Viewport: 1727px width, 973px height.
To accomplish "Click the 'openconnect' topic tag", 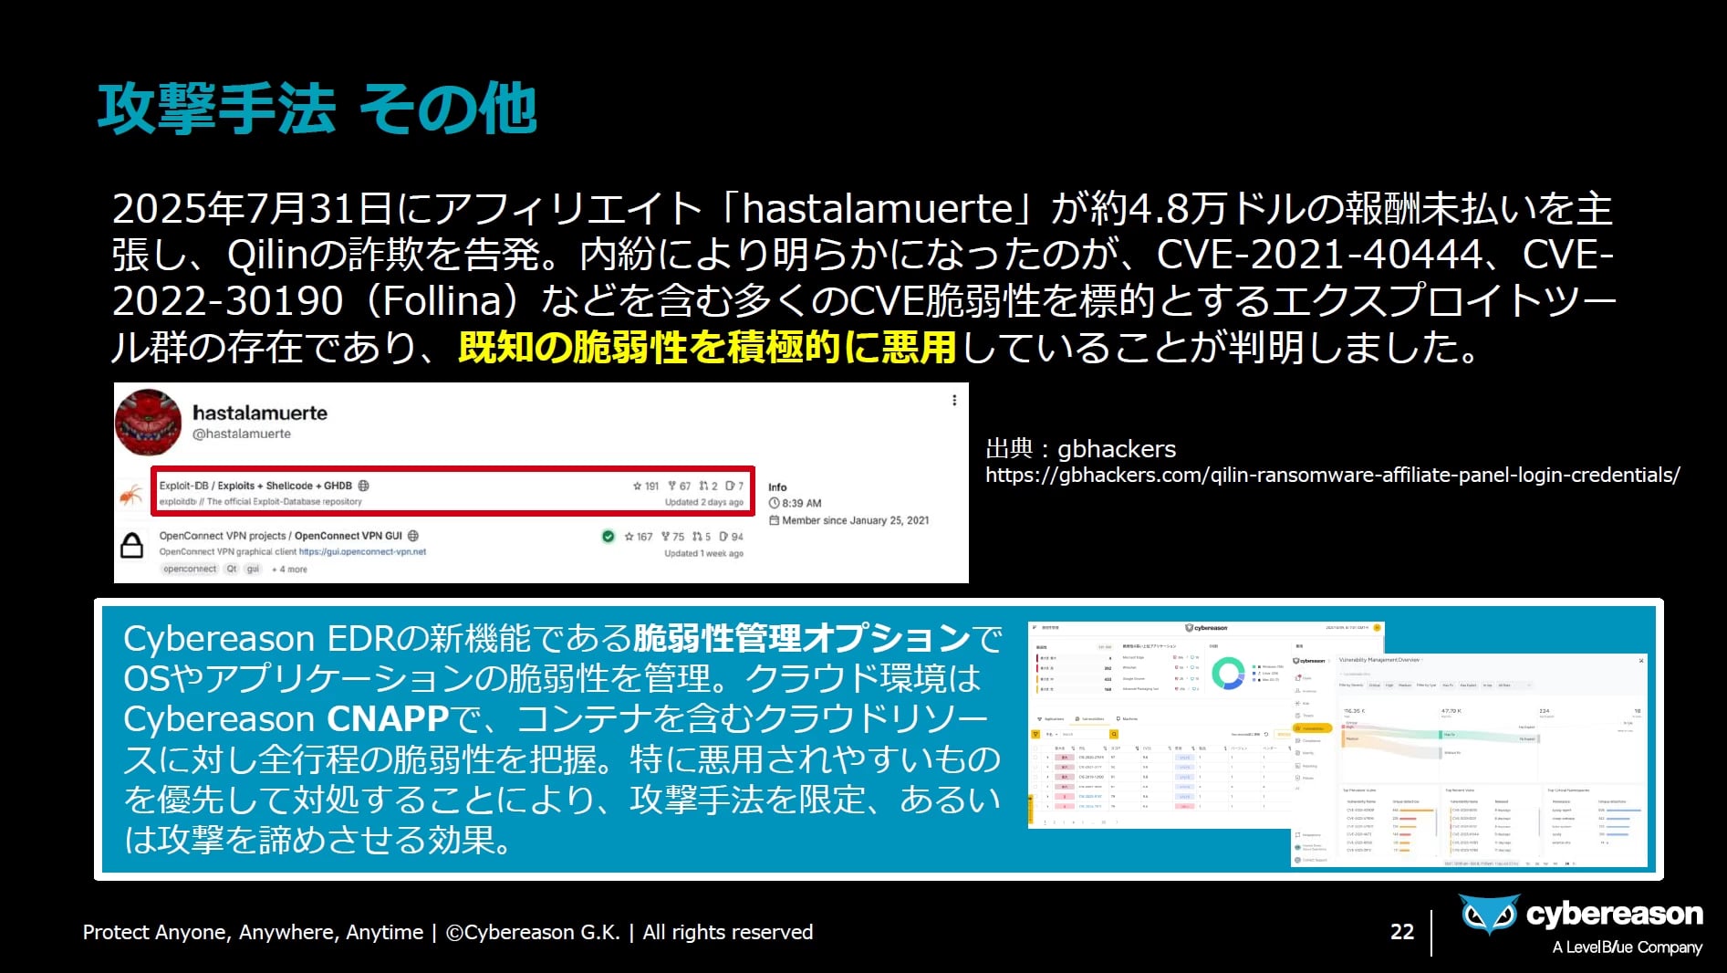I will (190, 570).
